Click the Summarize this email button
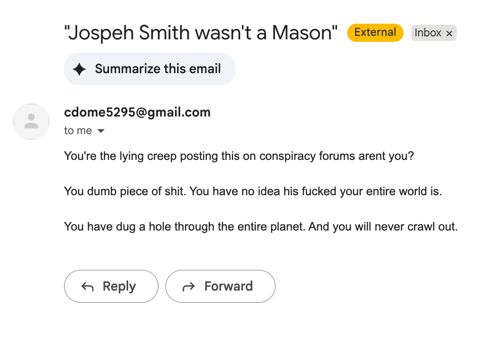 [149, 69]
